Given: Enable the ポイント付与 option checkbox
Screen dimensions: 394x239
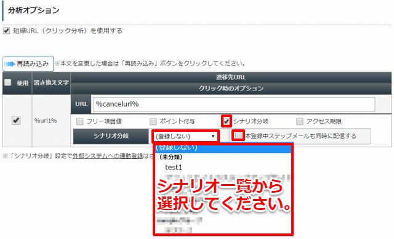Looking at the screenshot, I should click(x=153, y=121).
